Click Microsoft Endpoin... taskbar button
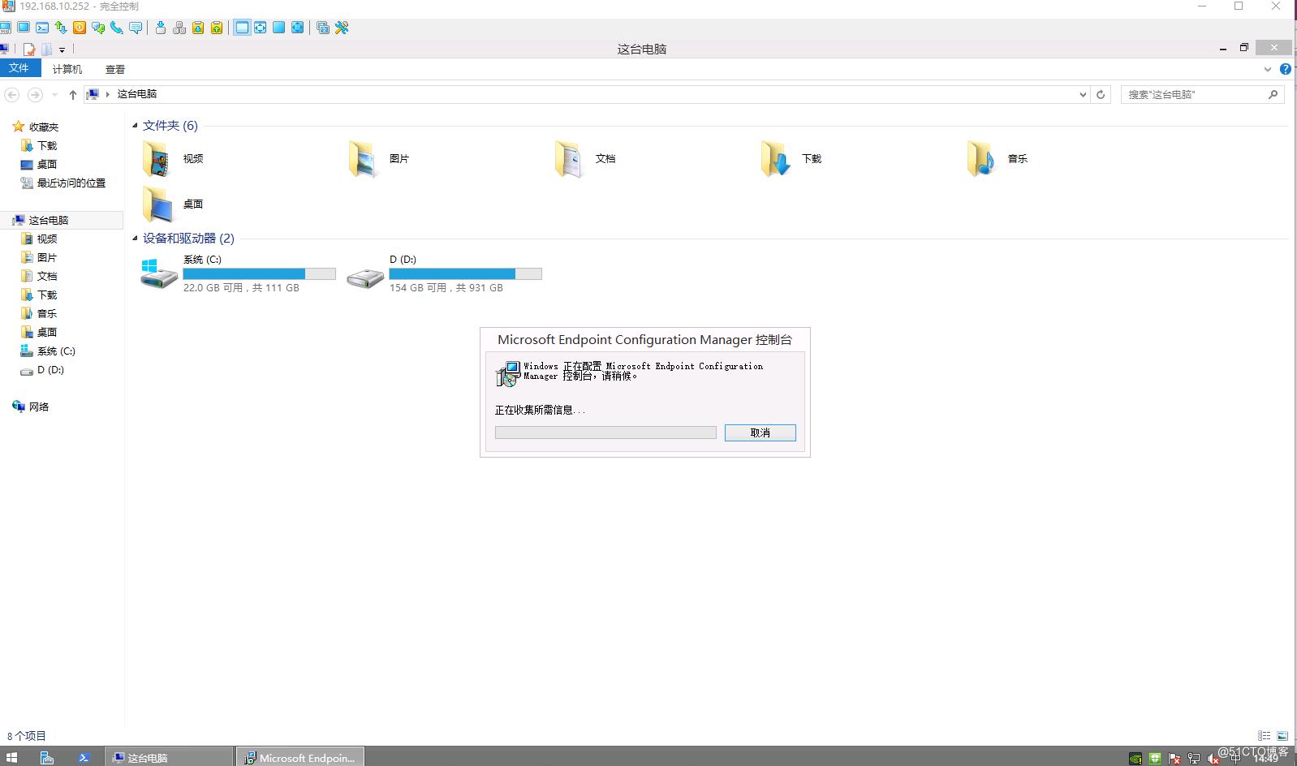1297x766 pixels. 300,758
